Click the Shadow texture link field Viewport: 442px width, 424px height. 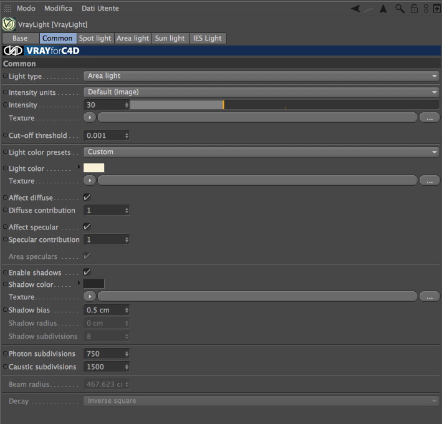(x=257, y=296)
